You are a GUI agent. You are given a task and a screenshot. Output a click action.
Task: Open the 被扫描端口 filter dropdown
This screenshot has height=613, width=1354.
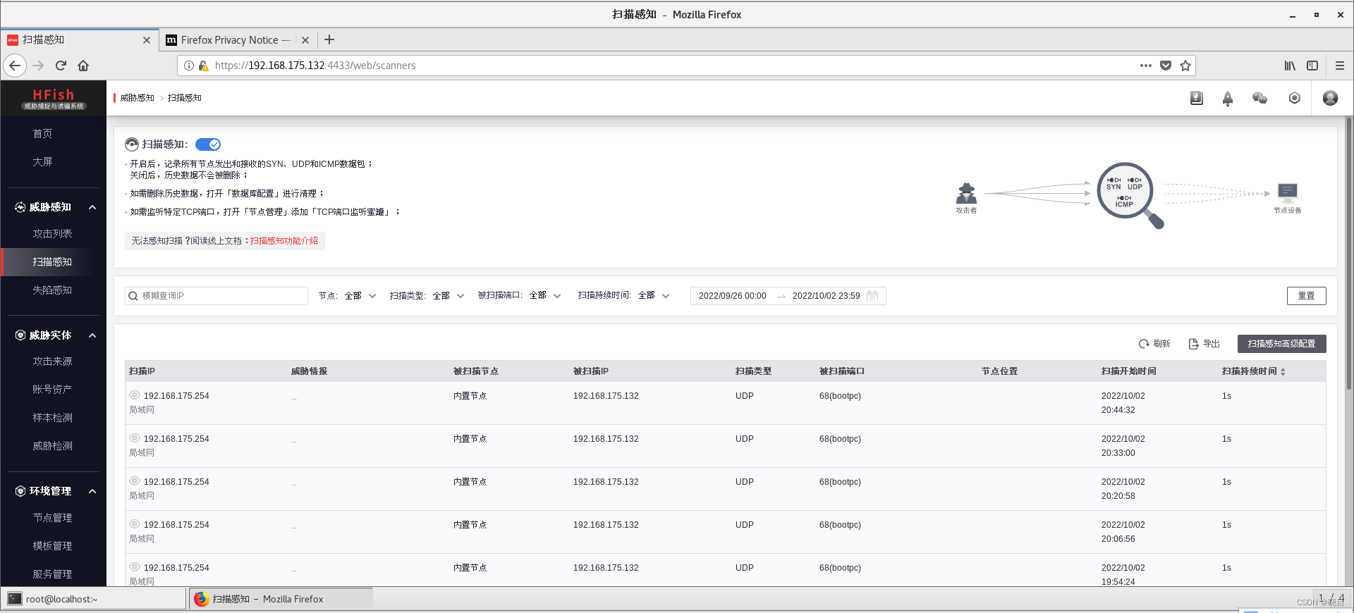click(544, 296)
